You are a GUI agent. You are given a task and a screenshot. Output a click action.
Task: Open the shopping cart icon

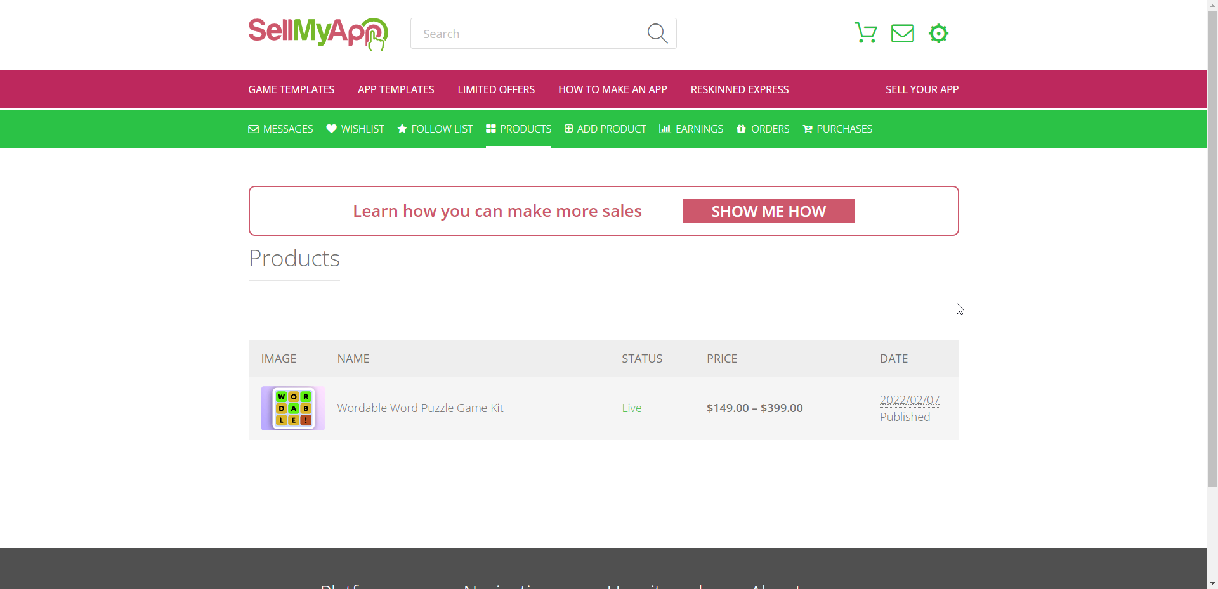(x=865, y=33)
